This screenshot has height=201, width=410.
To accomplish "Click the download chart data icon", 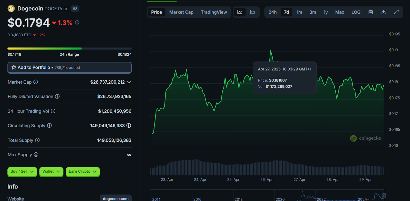I will [x=383, y=12].
